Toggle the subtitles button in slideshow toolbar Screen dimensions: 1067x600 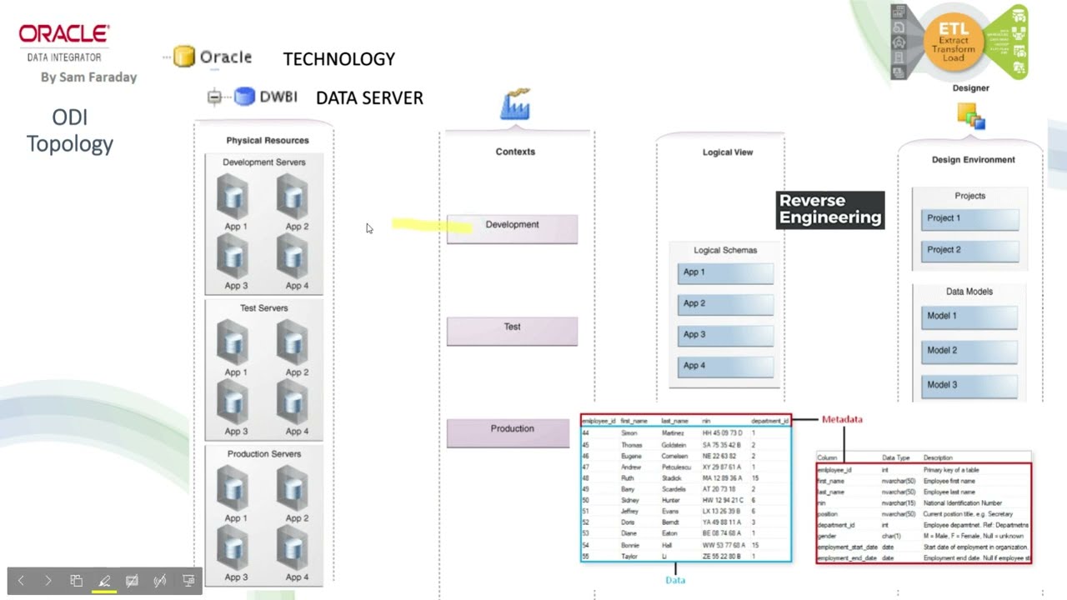[132, 581]
